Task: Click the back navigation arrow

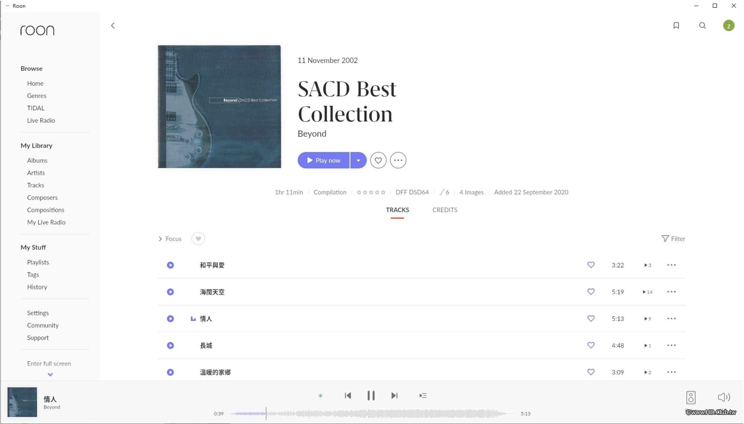Action: (113, 25)
